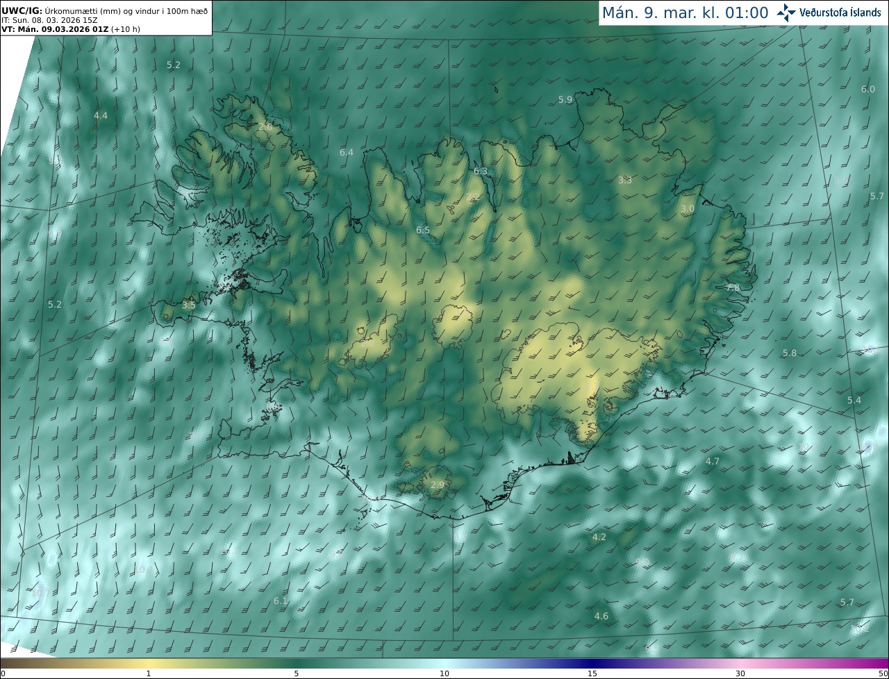
Task: Click the 30 tick on the color scale
Action: [x=740, y=673]
